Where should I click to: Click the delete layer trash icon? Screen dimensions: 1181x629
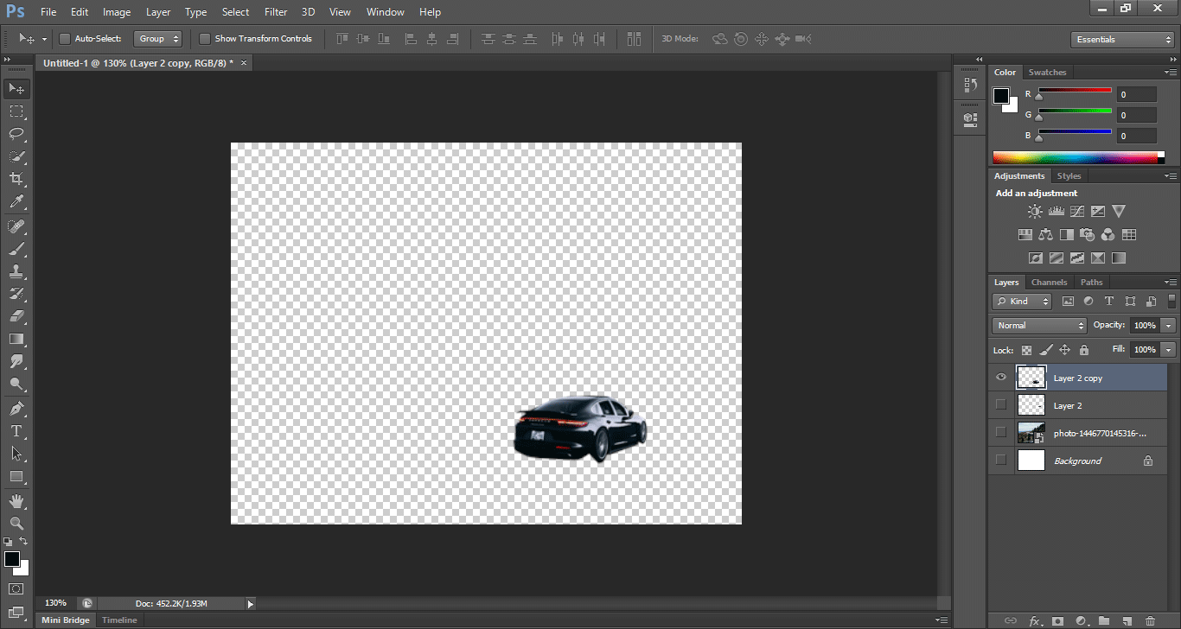pyautogui.click(x=1149, y=620)
